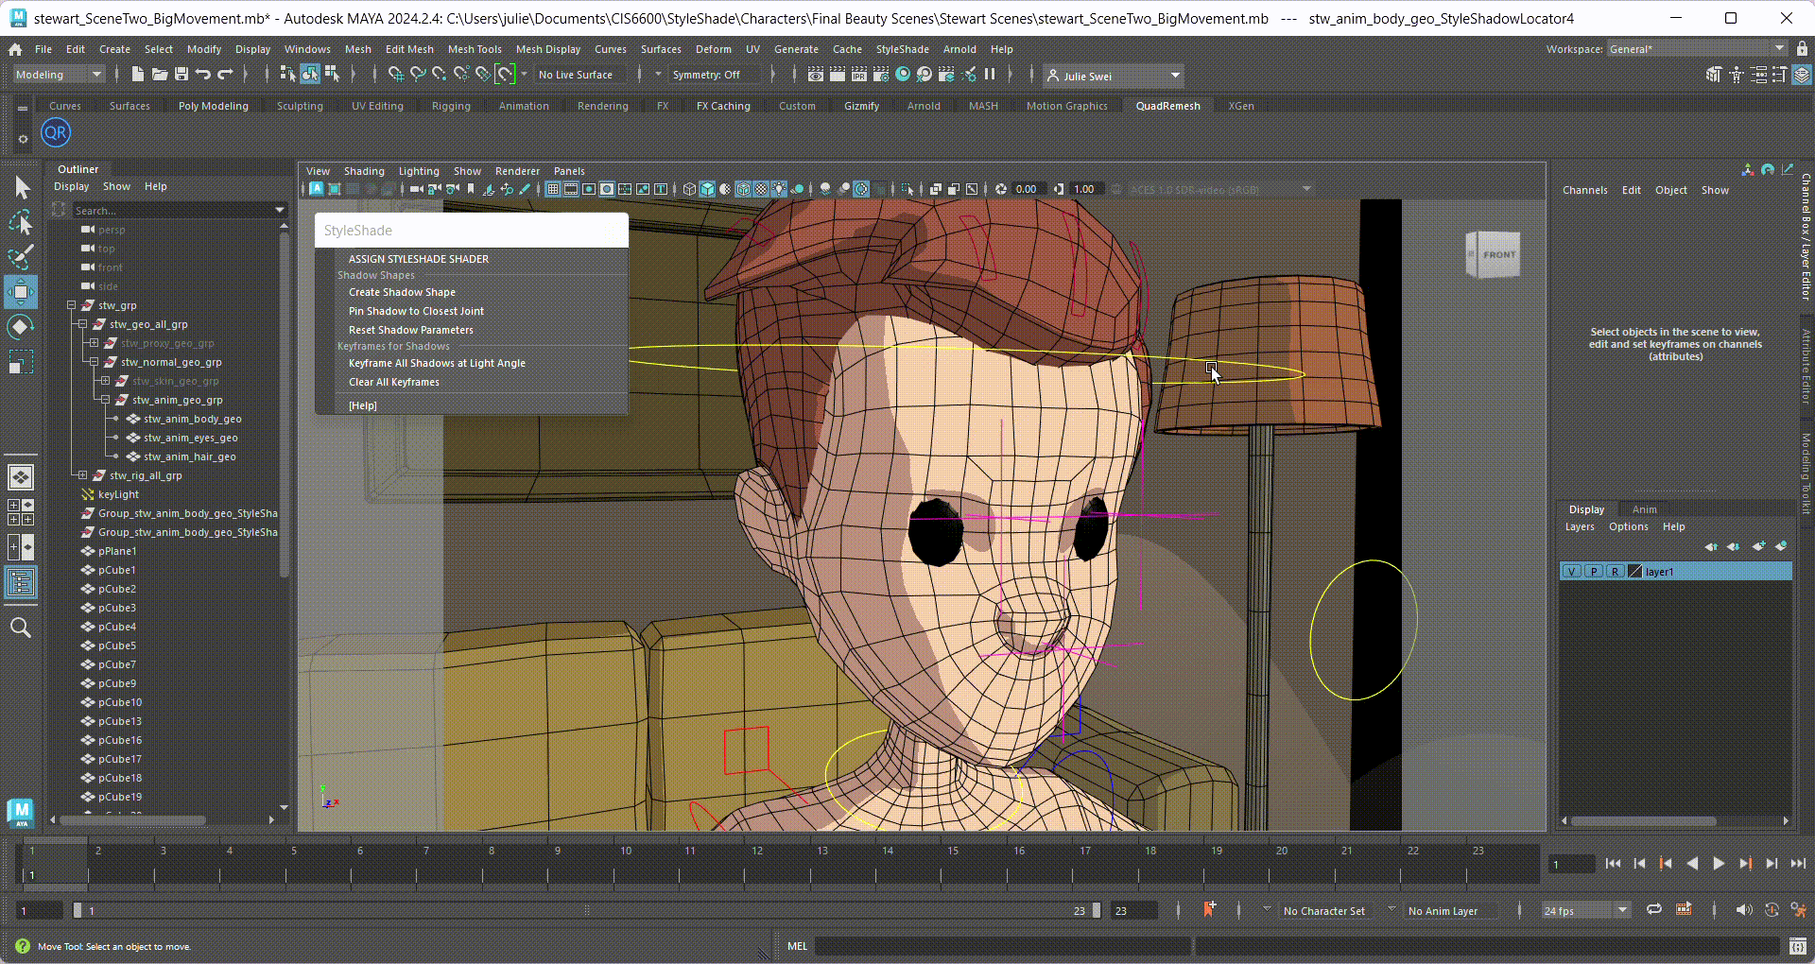The height and width of the screenshot is (964, 1815).
Task: Select the arrow Select tool in the toolbox
Action: [x=21, y=188]
